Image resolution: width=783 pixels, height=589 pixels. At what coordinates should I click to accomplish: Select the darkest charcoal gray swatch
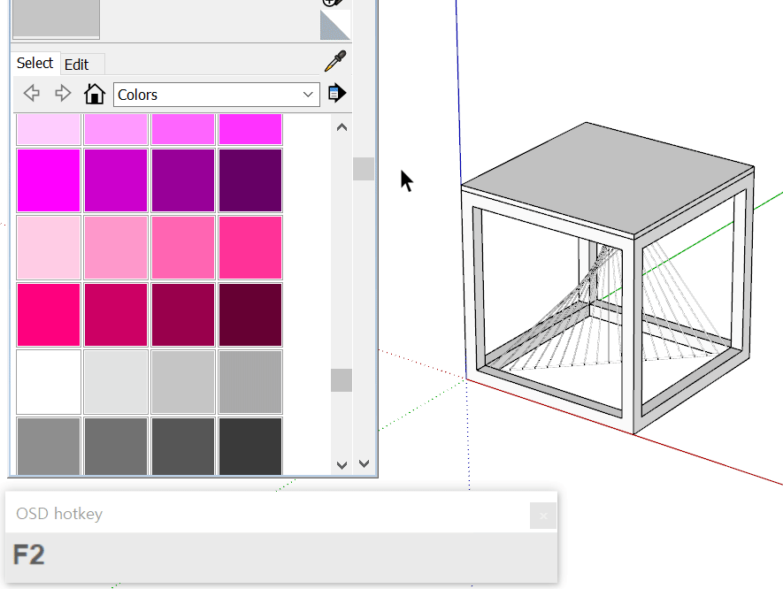pos(250,447)
